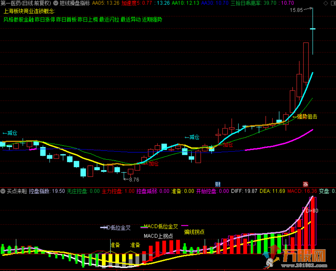Click the MACD低位金叉 annotation
The height and width of the screenshot is (271, 336).
[161, 226]
